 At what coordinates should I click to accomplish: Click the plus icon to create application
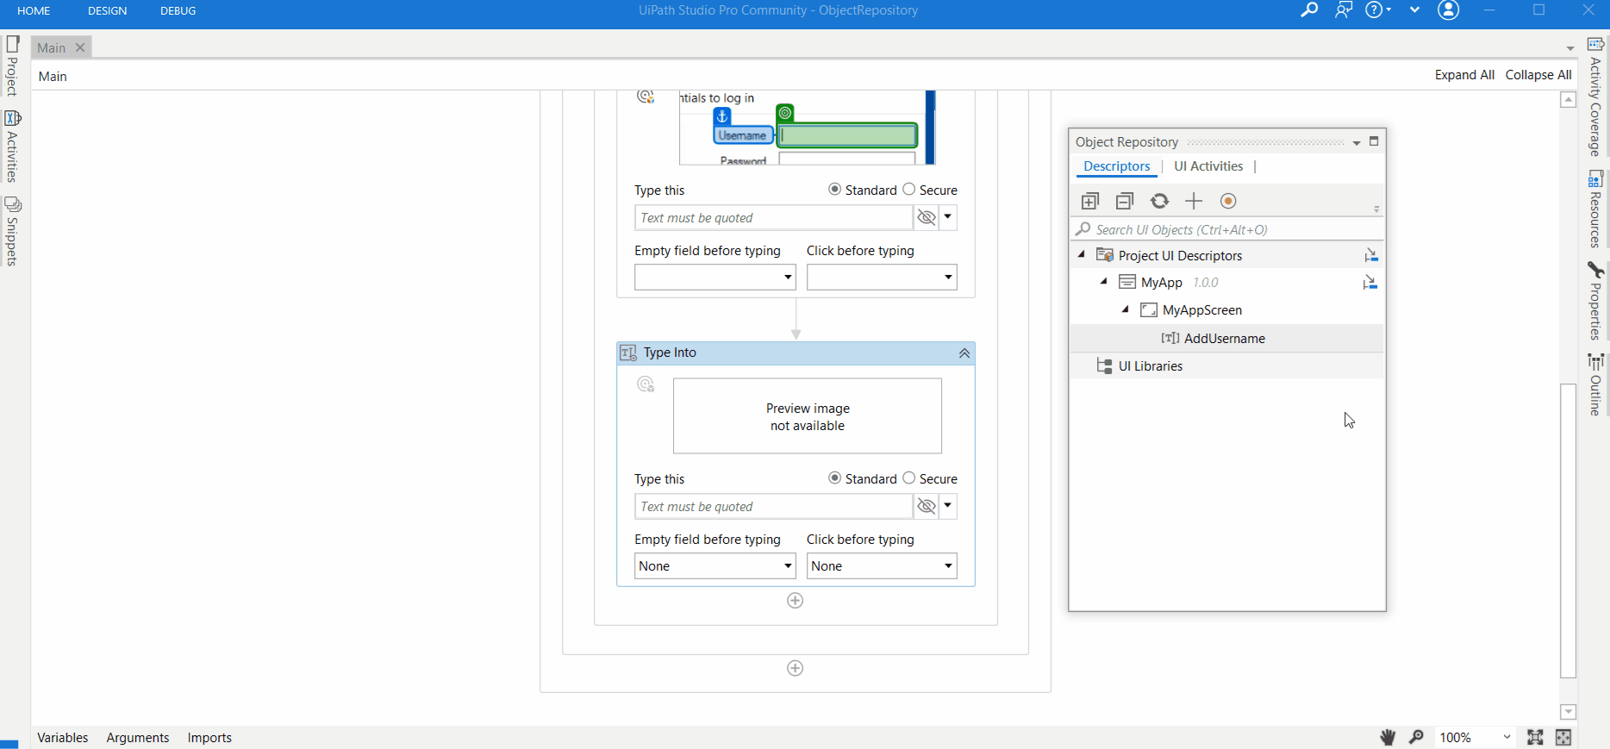point(1194,202)
